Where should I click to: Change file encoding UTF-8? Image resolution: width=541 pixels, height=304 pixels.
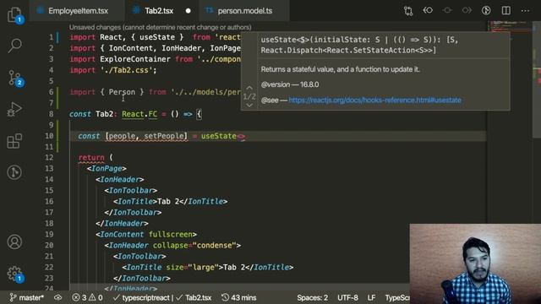click(x=347, y=297)
